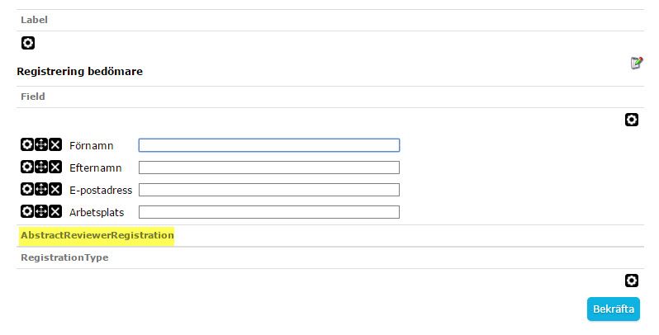Open settings gear for E-postadress field
Screen dimensions: 659x335
[x=27, y=189]
